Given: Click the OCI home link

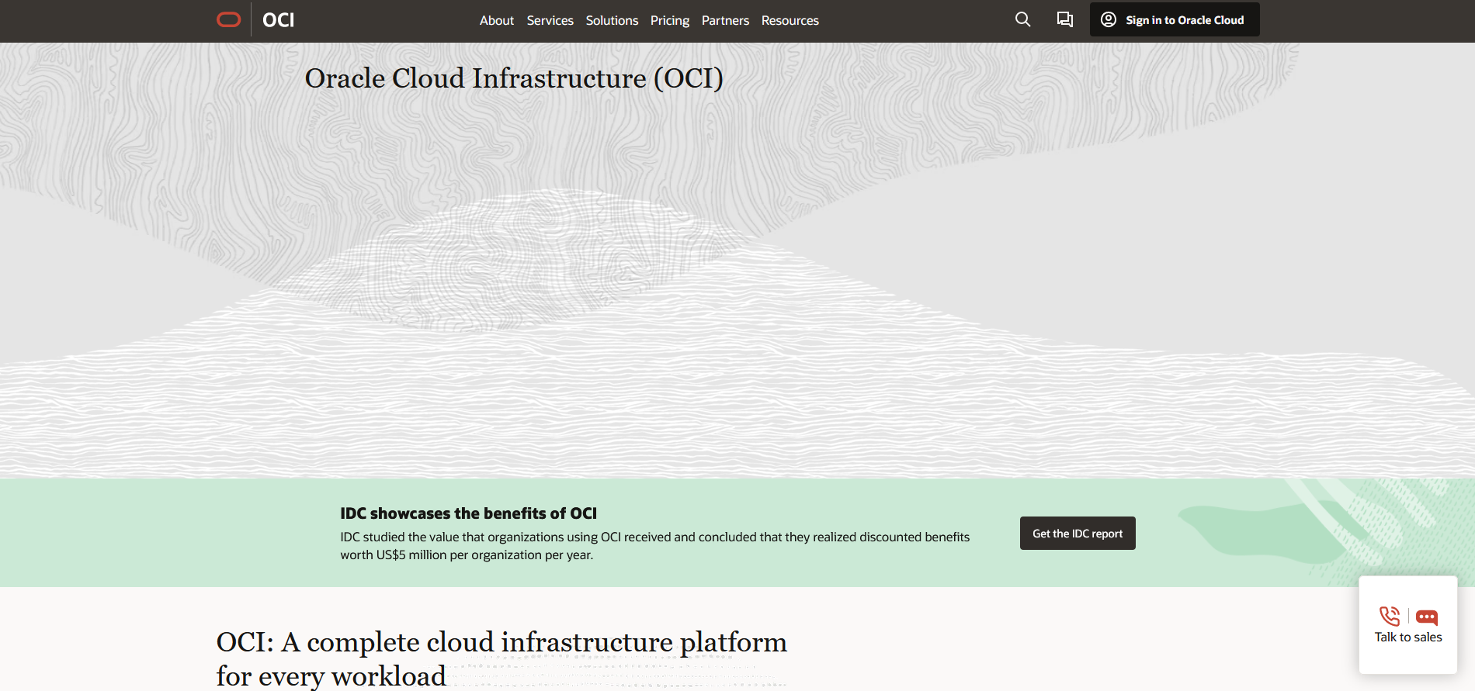Looking at the screenshot, I should coord(278,20).
